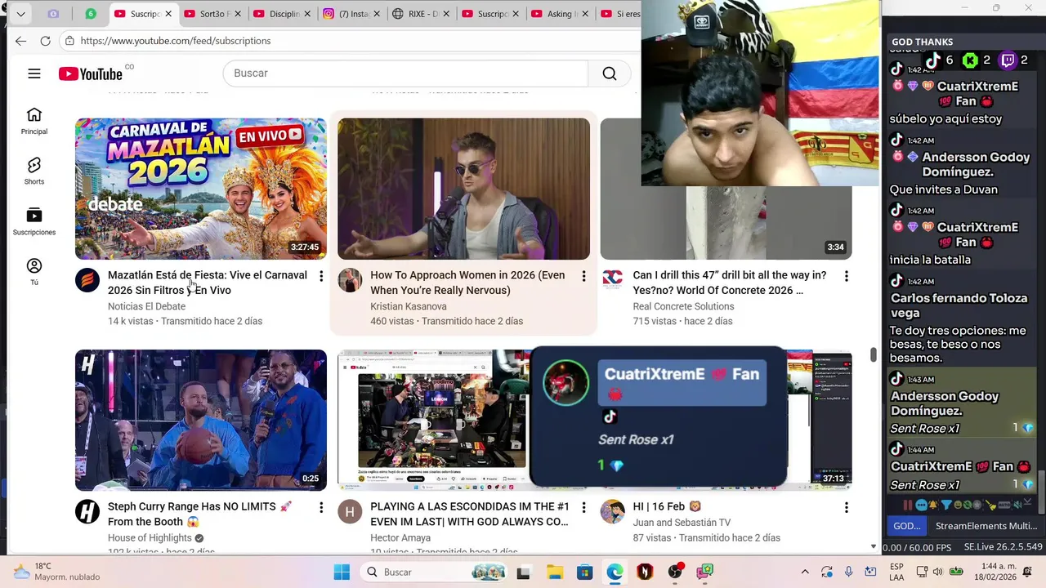Open OBS from the taskbar

(x=675, y=572)
